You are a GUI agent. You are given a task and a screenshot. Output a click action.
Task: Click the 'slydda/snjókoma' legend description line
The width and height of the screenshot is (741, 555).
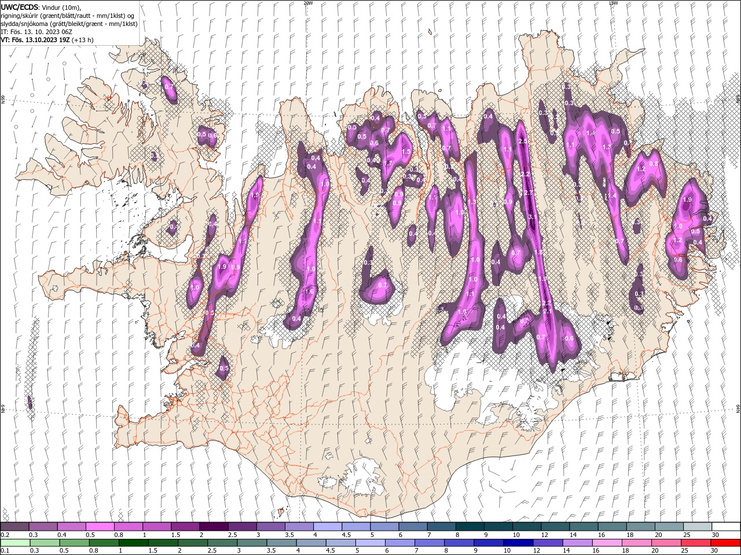tap(69, 24)
